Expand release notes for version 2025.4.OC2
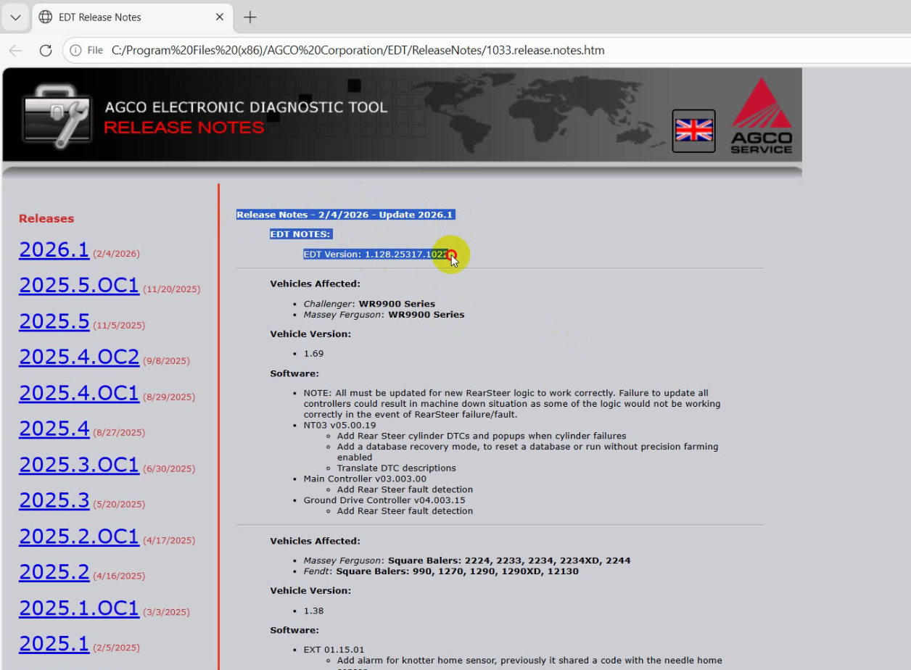Screen dimensions: 911x670 pos(78,357)
